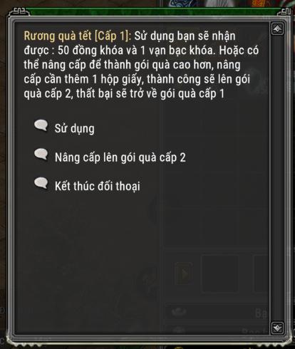
Task: Click the scroll up arrow of the dialog
Action: tap(277, 29)
